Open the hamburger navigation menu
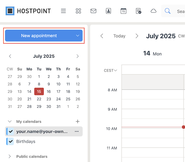The image size is (185, 162). [63, 11]
